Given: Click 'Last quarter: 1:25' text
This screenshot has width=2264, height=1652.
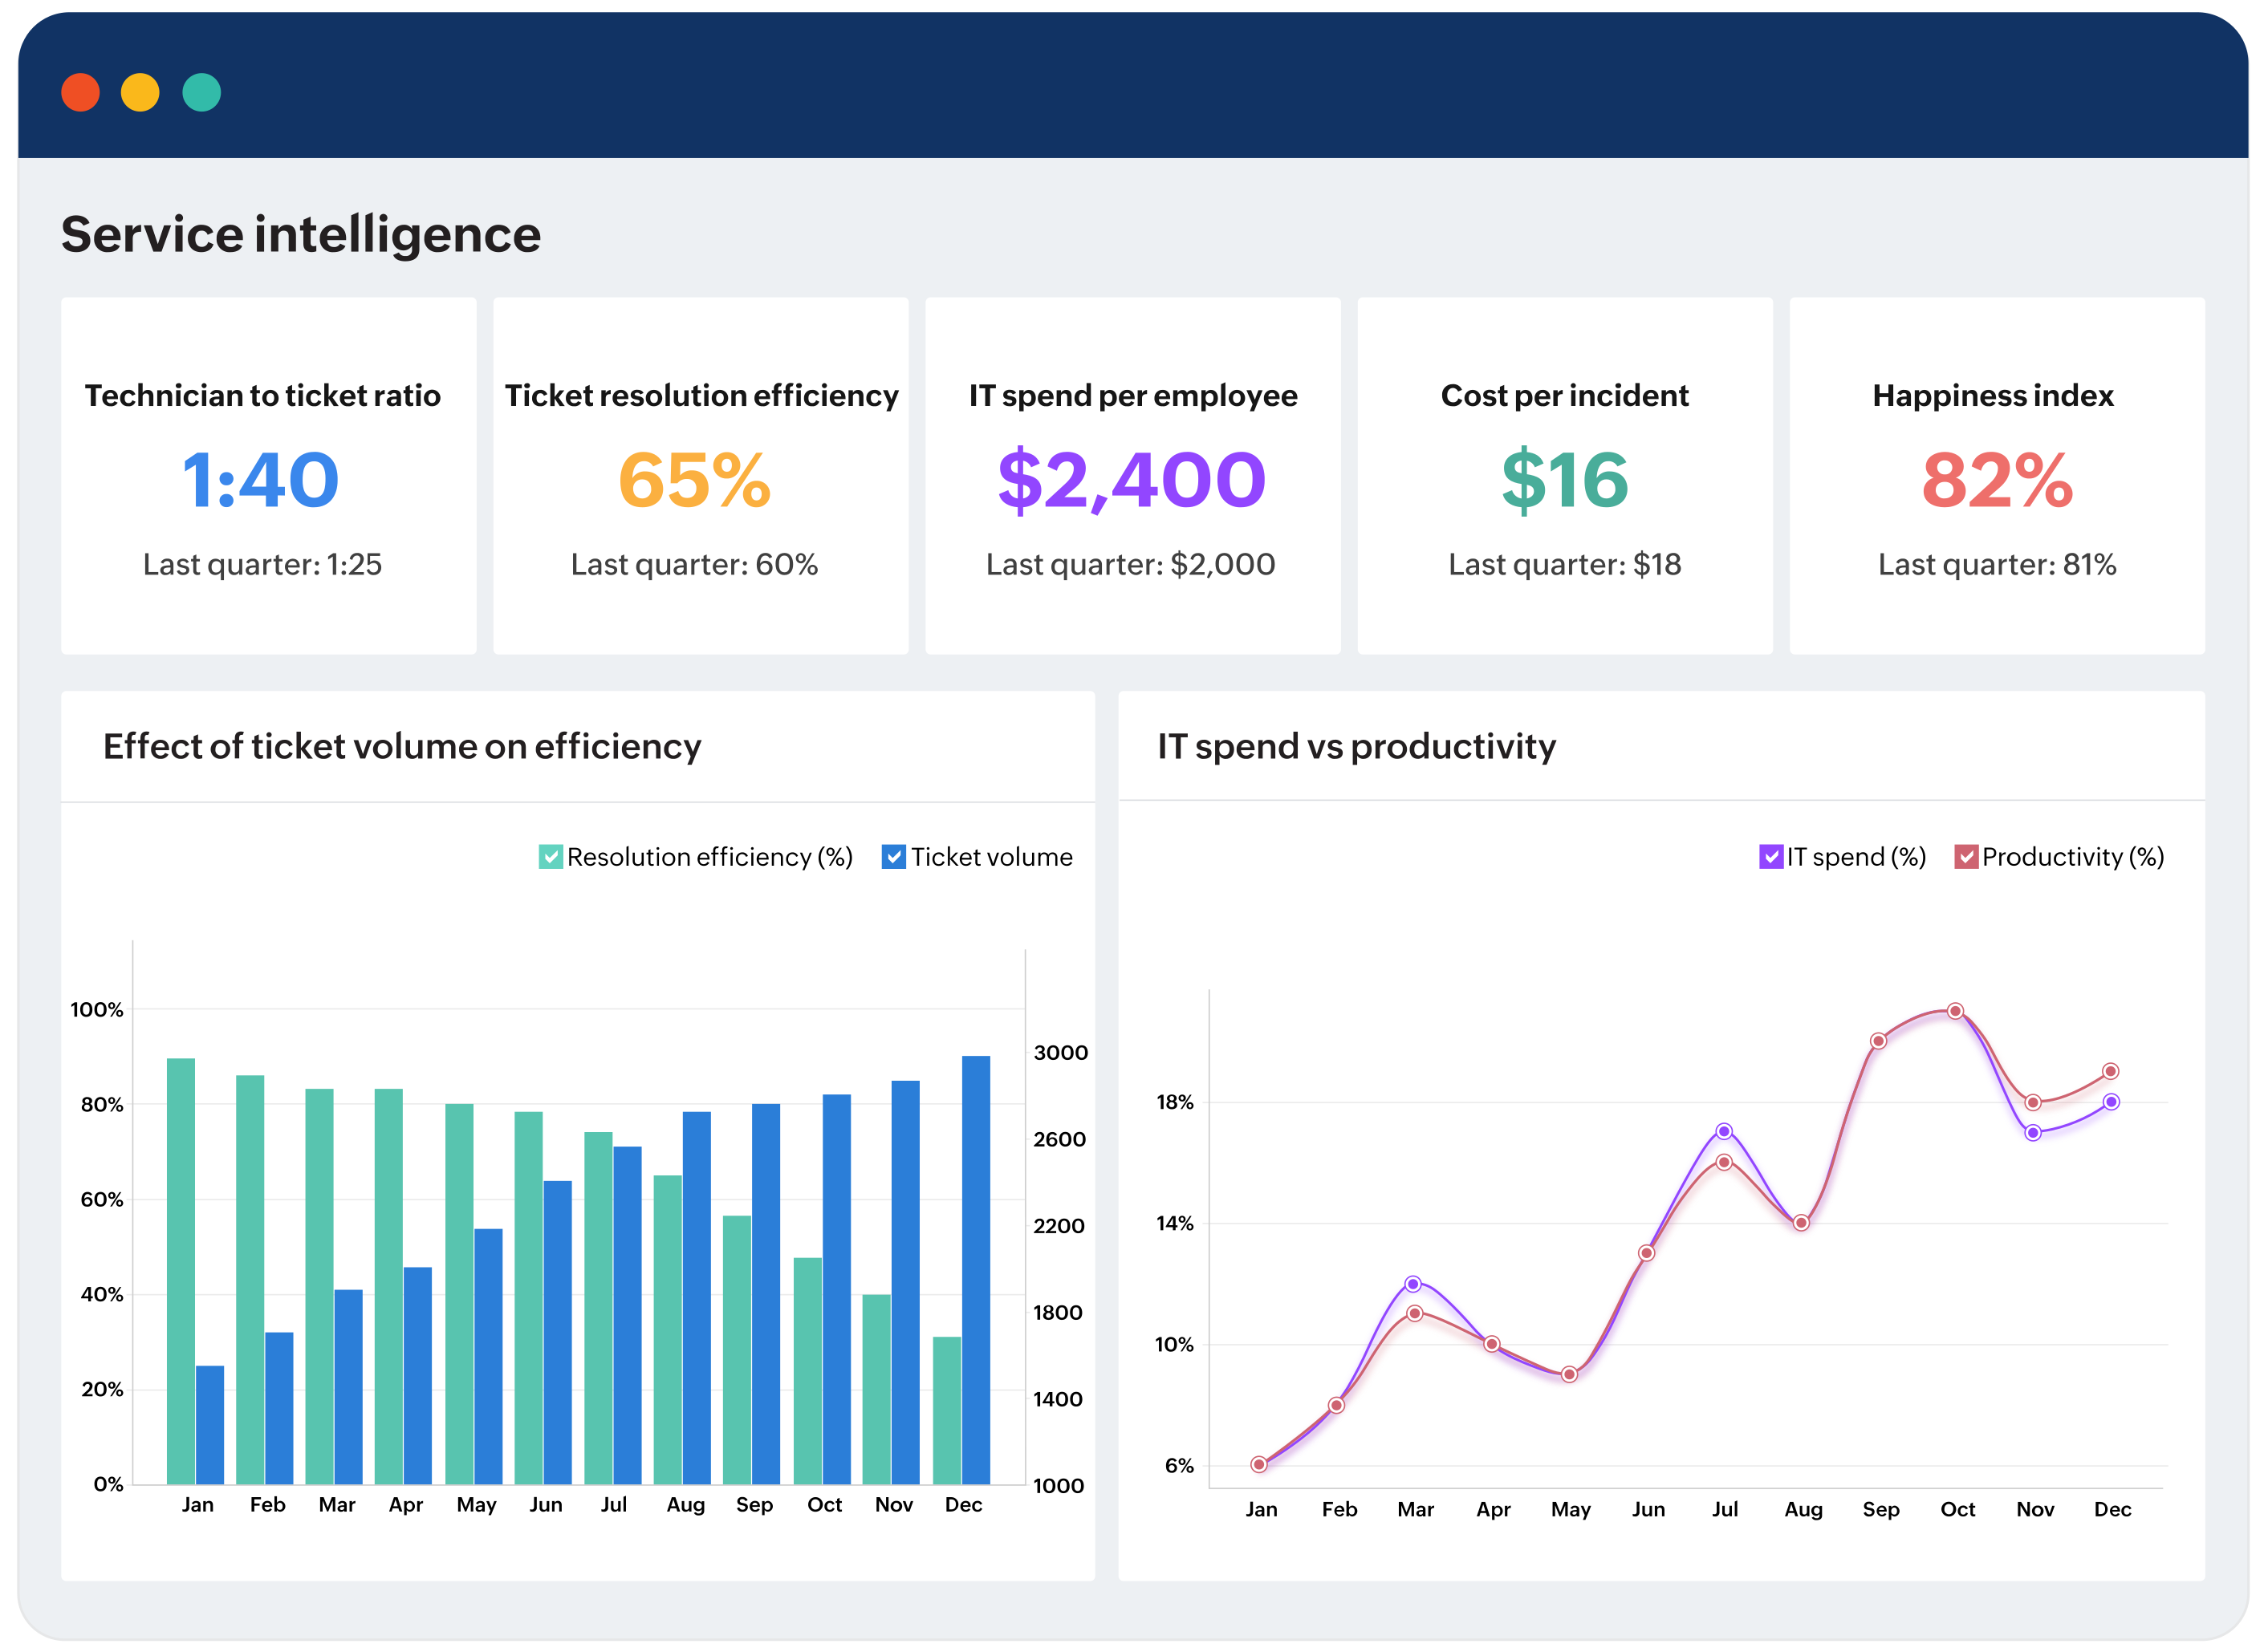Looking at the screenshot, I should coord(262,564).
